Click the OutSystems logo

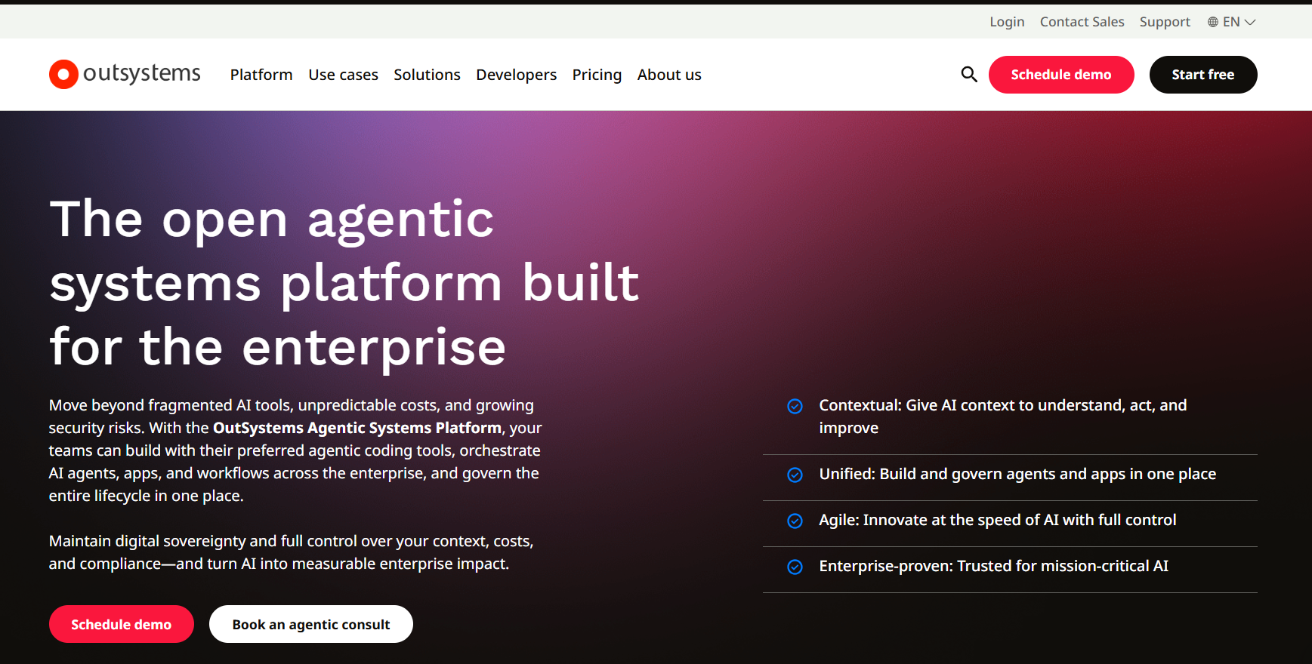[125, 74]
